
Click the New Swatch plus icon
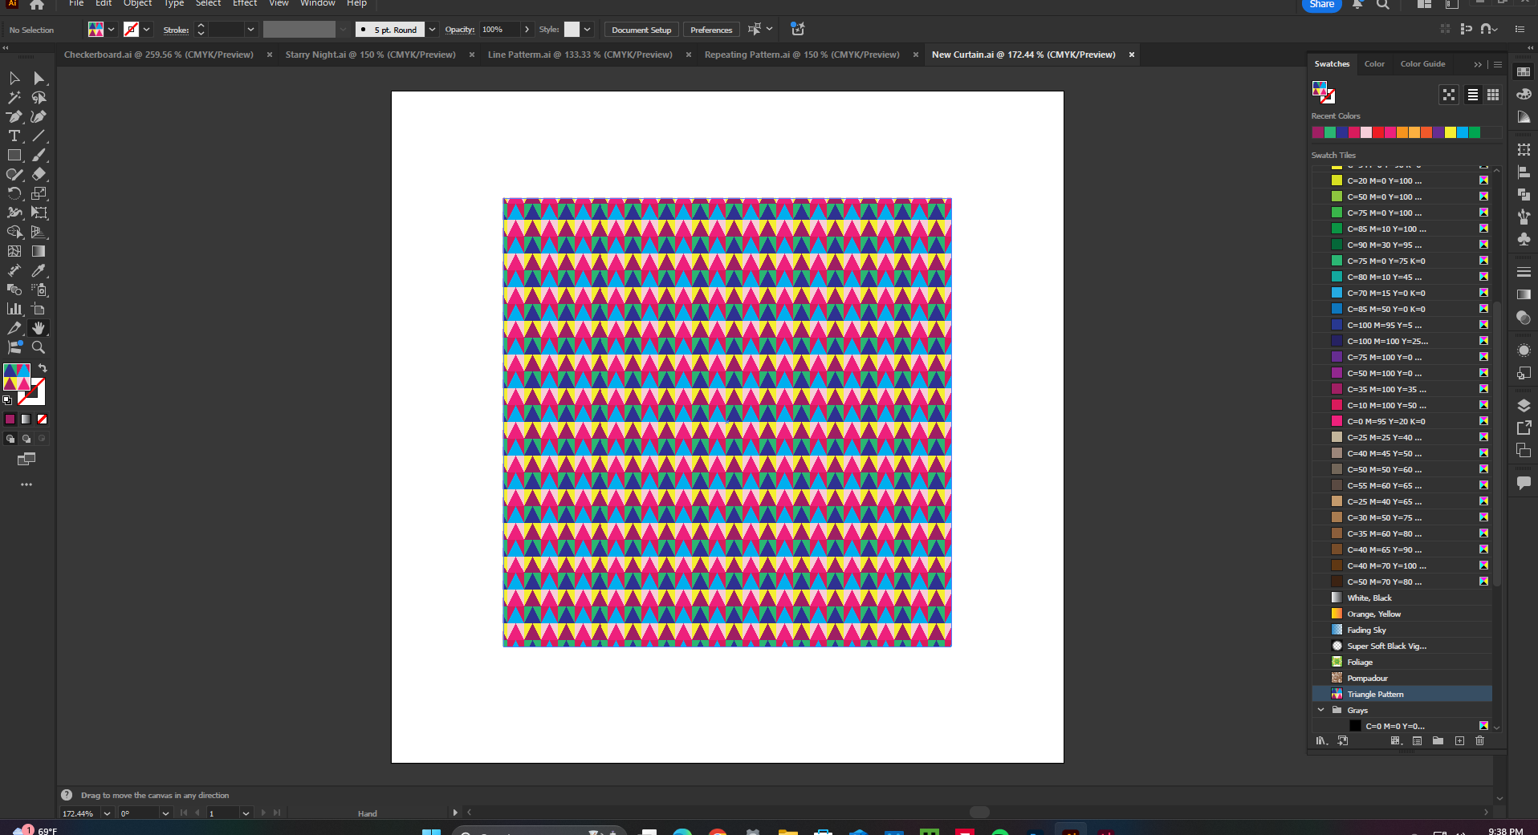1459,741
